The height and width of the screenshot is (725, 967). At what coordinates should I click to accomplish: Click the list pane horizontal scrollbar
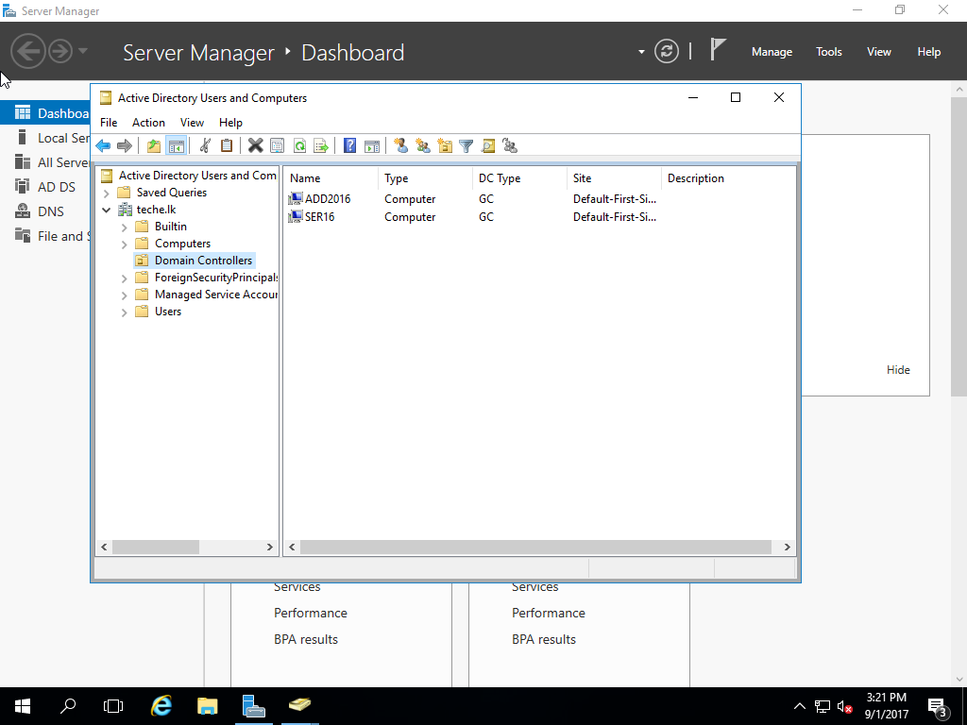click(535, 547)
